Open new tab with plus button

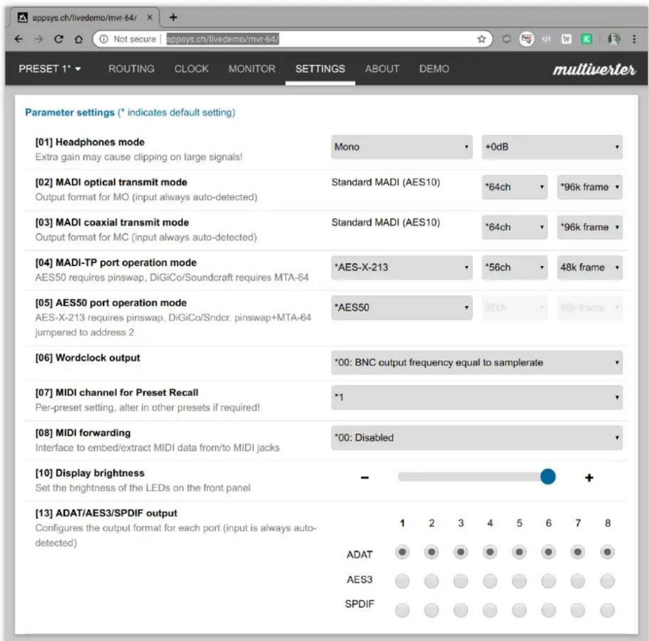click(x=173, y=17)
